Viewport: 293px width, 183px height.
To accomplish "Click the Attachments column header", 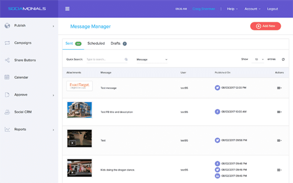I will pyautogui.click(x=74, y=73).
